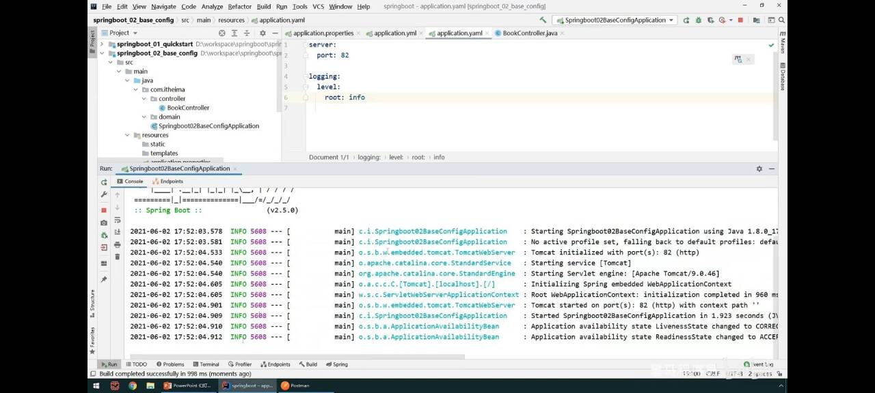Click Select Opened File target icon
Image resolution: width=875 pixels, height=393 pixels.
point(221,33)
